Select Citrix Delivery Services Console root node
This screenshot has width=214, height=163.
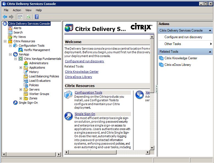(29, 24)
